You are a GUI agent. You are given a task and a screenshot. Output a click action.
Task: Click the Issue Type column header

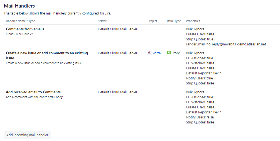(174, 21)
